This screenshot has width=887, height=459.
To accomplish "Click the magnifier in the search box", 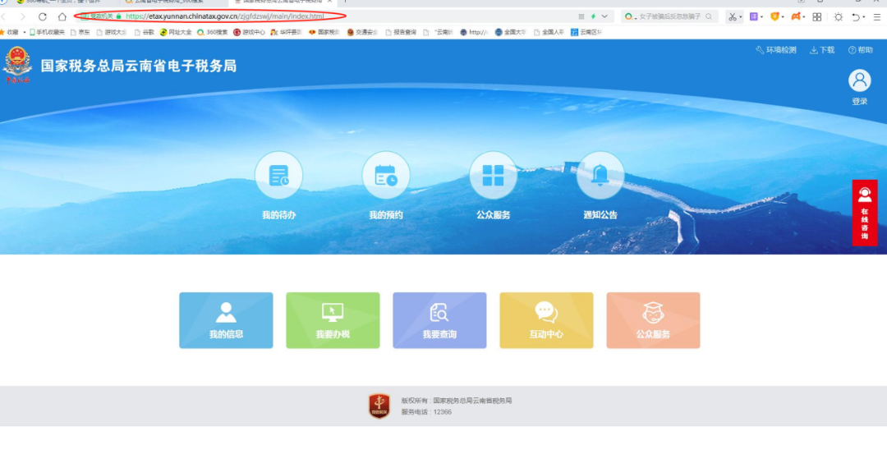I will (709, 17).
